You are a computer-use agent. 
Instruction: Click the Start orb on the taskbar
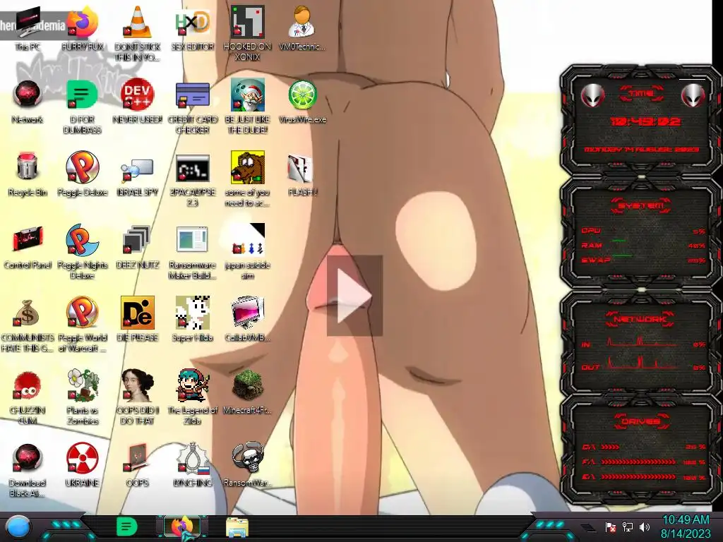tap(18, 526)
